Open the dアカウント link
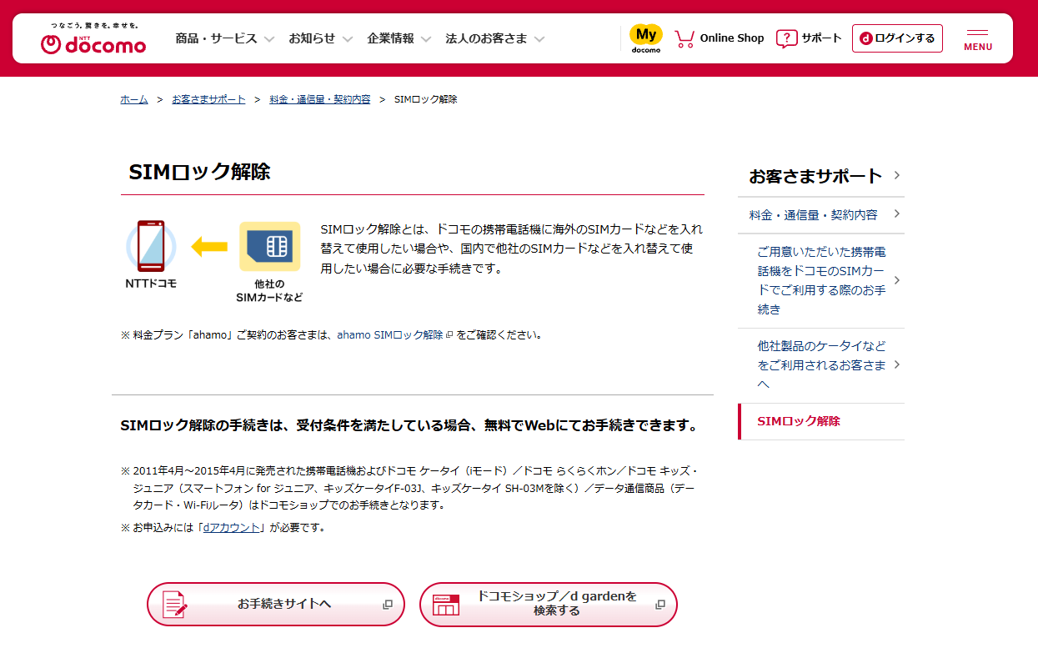 pos(232,528)
